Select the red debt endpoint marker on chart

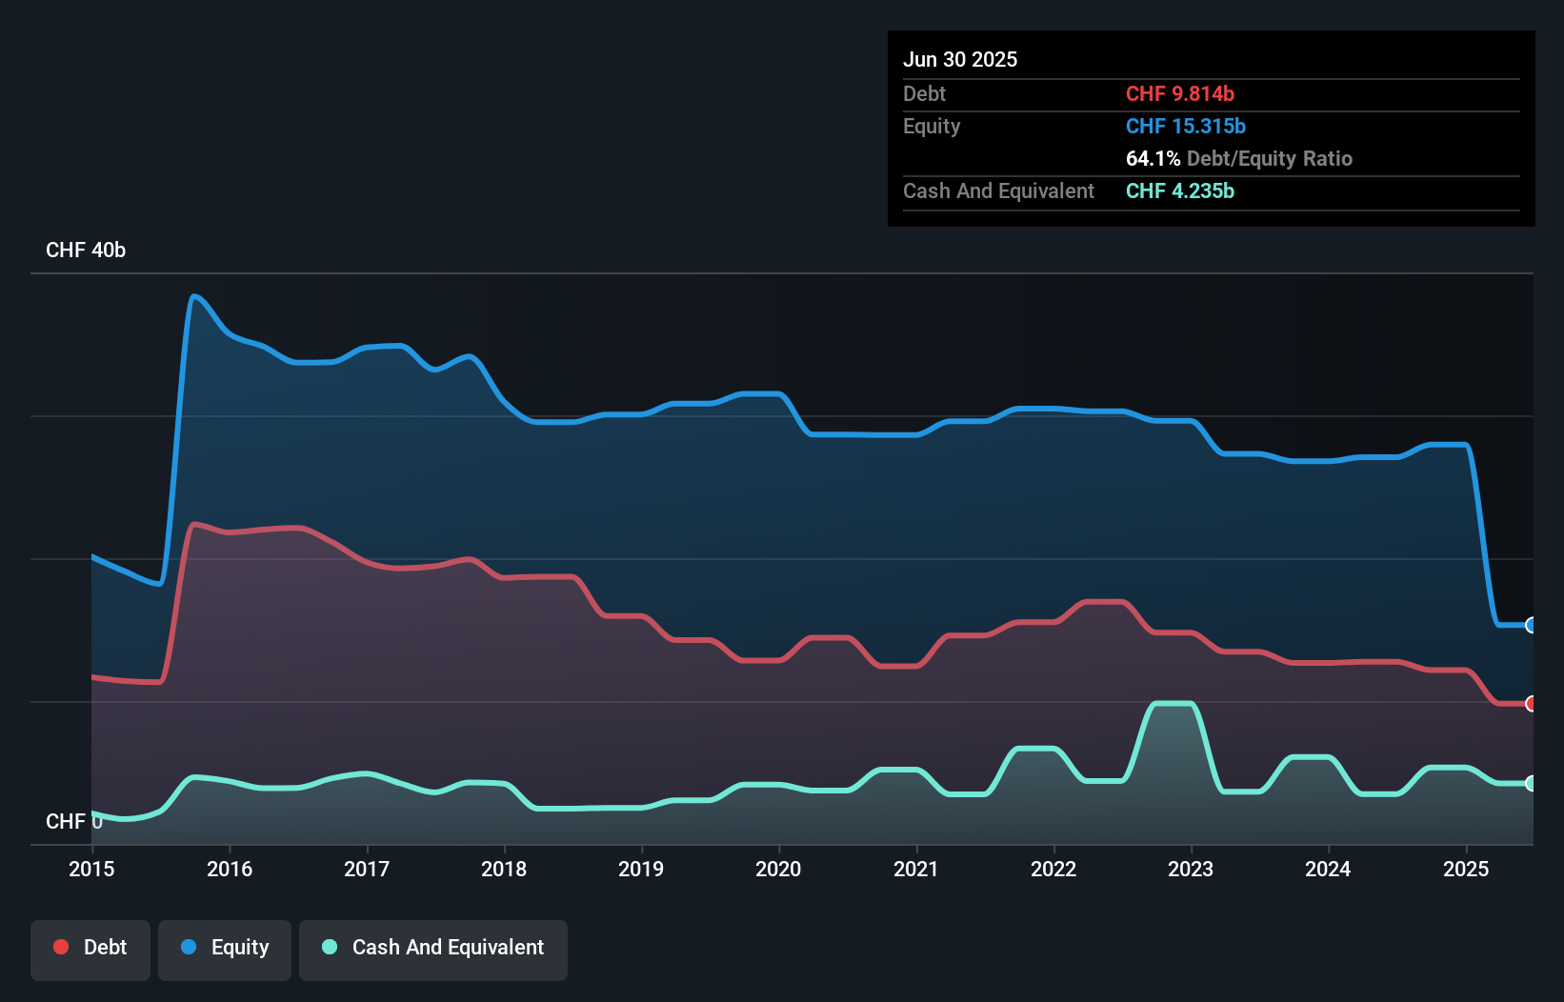(1531, 704)
